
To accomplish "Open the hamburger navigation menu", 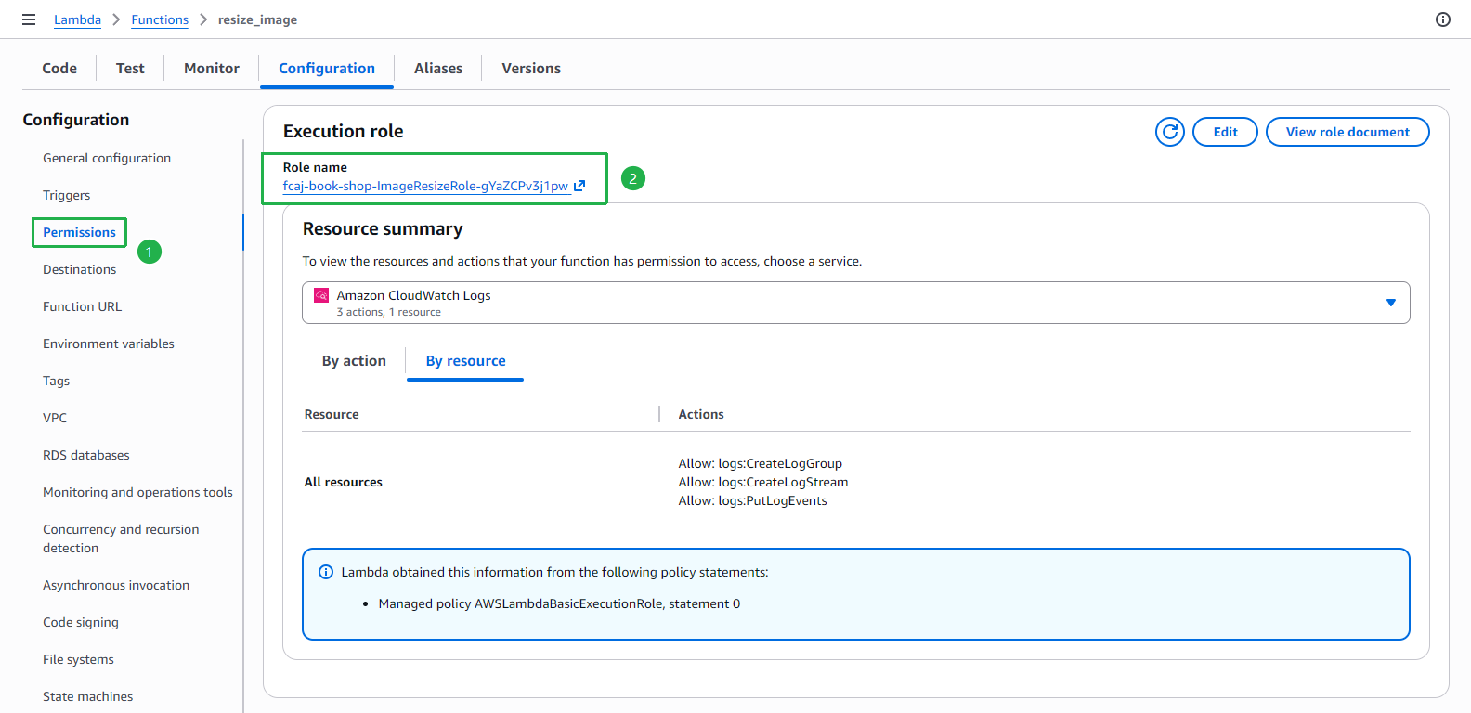I will pos(29,19).
